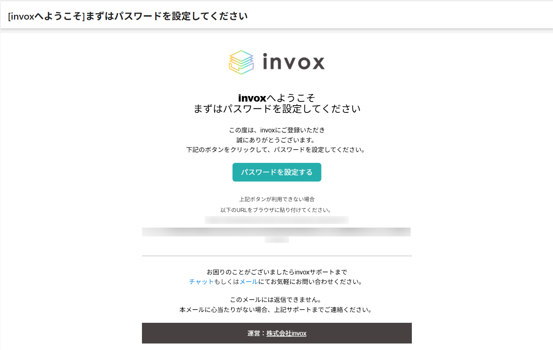Viewport: 553px width, 350px height.
Task: Click the dark footer bar with 運営 label
Action: [x=277, y=333]
